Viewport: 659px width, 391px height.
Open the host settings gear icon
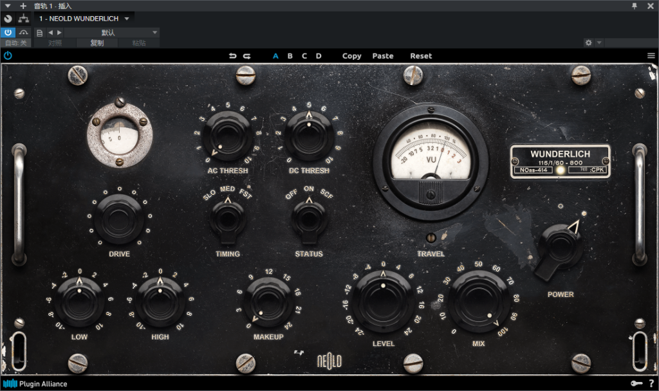pos(588,42)
